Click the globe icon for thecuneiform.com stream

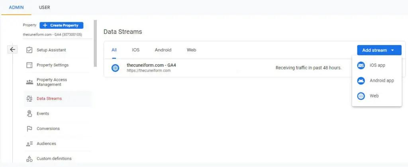[115, 68]
